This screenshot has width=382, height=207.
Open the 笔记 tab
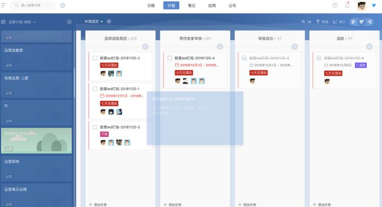pos(192,5)
